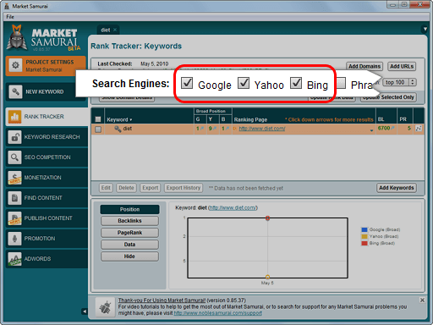Open diet.com link above the graph
This screenshot has width=433, height=325.
[233, 208]
